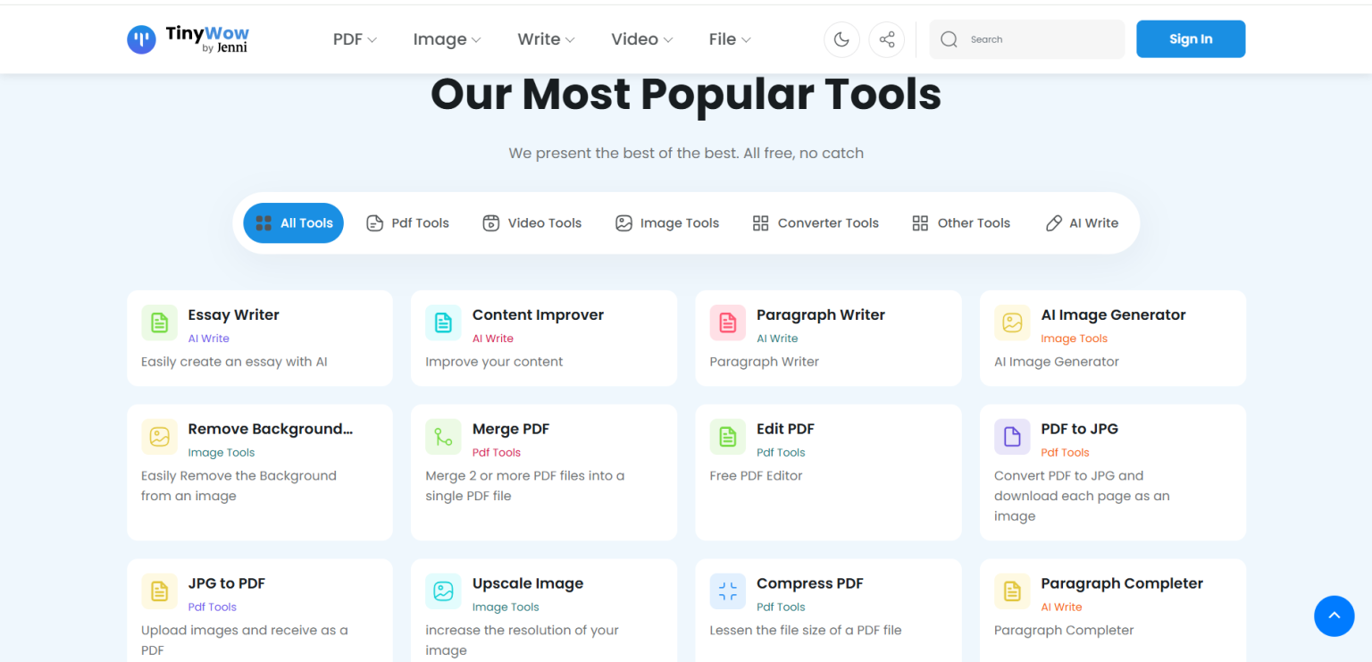This screenshot has height=662, width=1372.
Task: Click AI Write tag under Essay Writer
Action: pyautogui.click(x=208, y=339)
